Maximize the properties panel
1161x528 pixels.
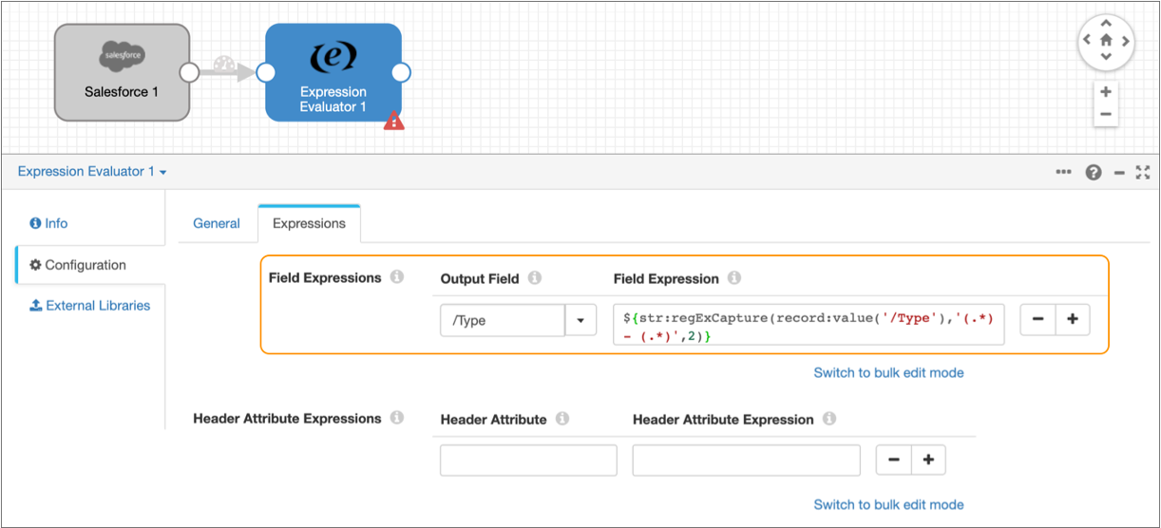click(1143, 172)
